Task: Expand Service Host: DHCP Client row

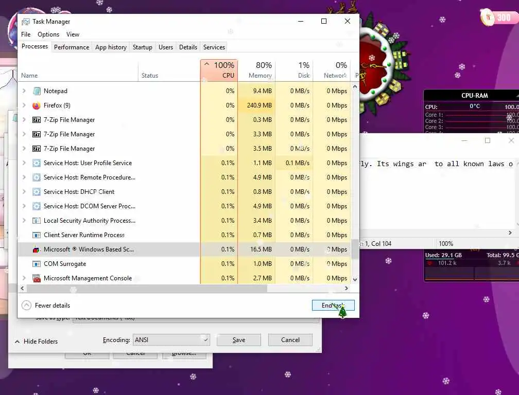Action: click(24, 192)
